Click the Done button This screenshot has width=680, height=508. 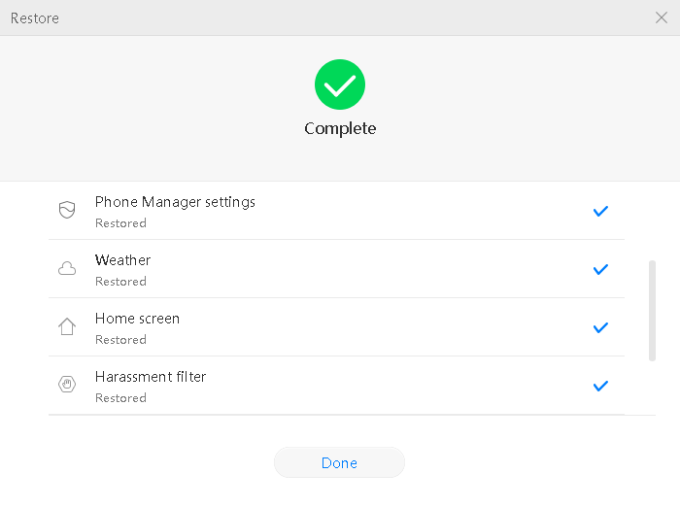339,462
